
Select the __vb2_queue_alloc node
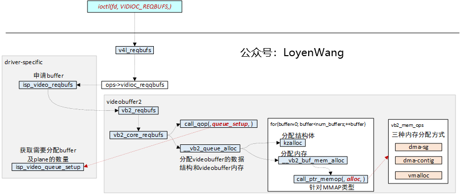tap(210, 148)
